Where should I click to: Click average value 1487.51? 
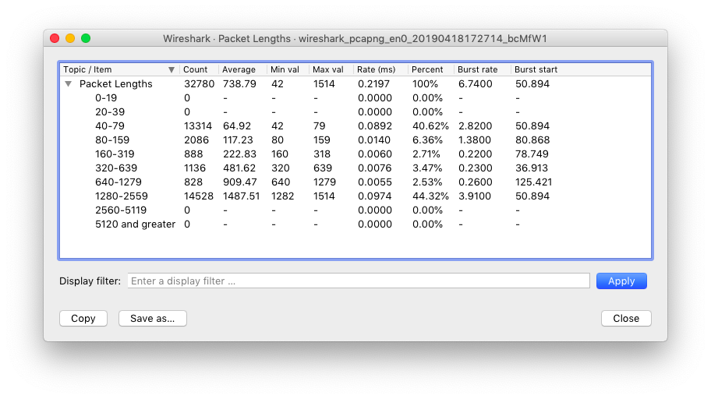(241, 196)
